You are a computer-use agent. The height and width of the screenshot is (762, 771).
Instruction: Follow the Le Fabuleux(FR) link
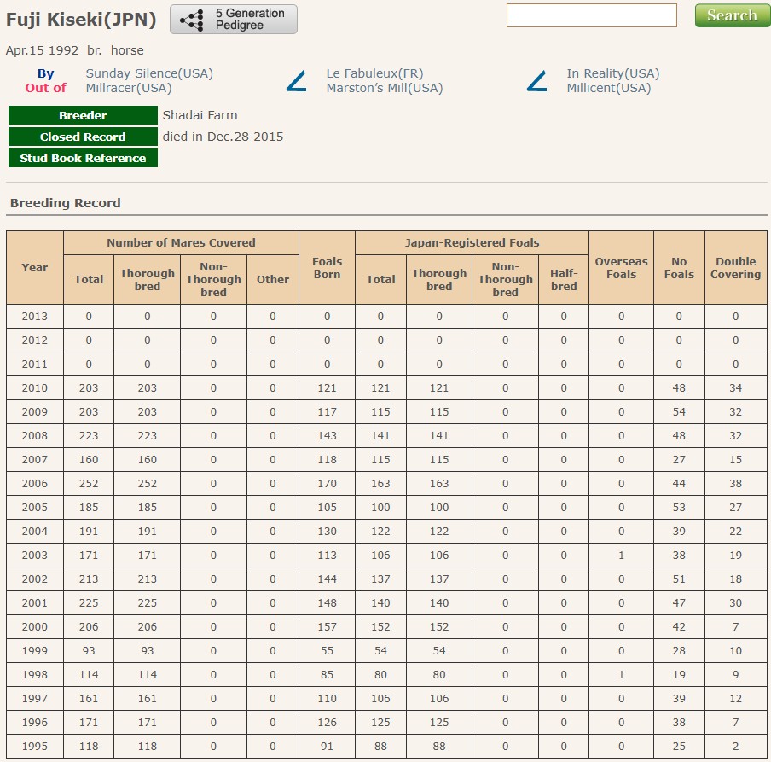click(x=374, y=73)
